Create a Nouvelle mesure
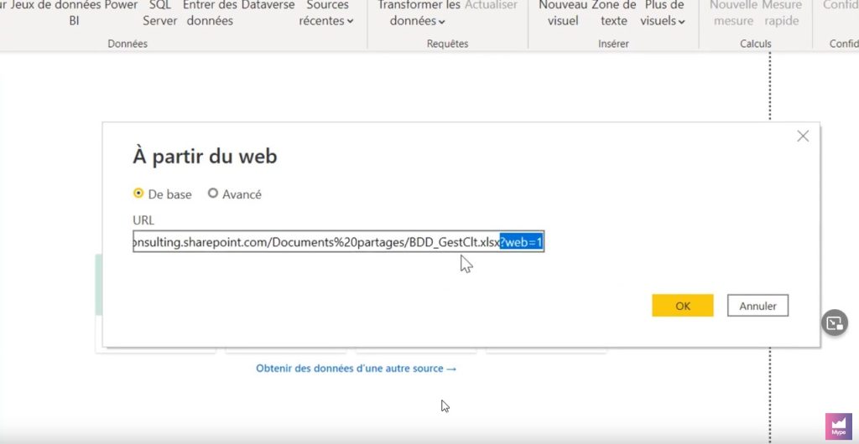Screen dimensions: 859x444 [x=733, y=13]
